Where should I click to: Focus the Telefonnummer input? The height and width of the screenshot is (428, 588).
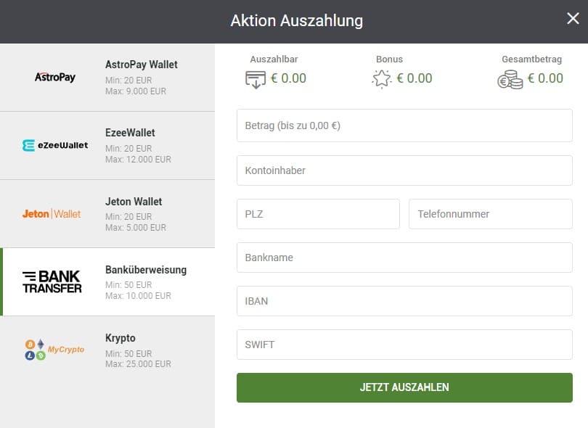(491, 213)
